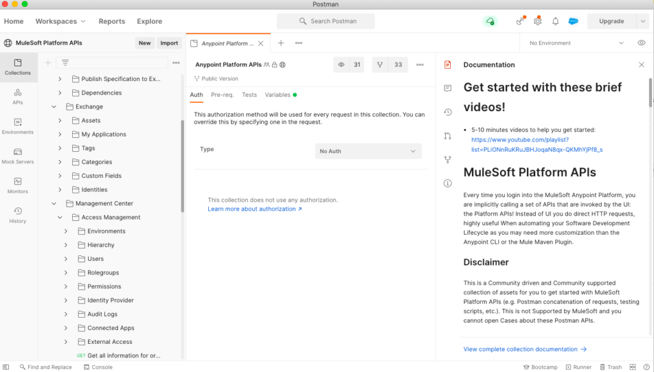Open the No Environment dropdown
The height and width of the screenshot is (372, 654).
(x=577, y=43)
